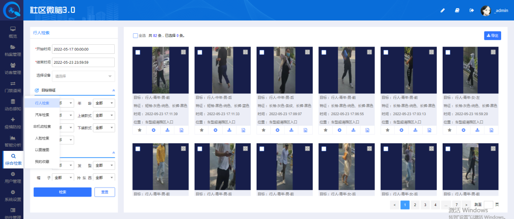Click the 开始时间 start time field
This screenshot has height=219, width=514.
(x=83, y=49)
